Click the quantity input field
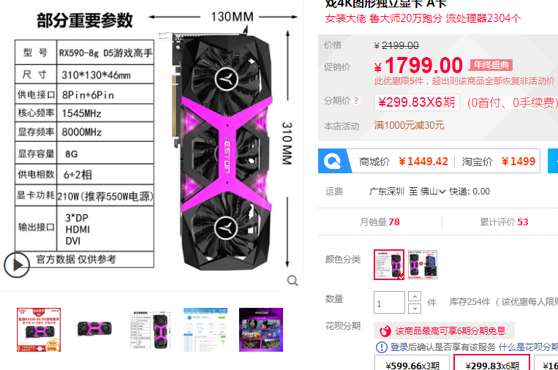Image resolution: width=558 pixels, height=370 pixels. pyautogui.click(x=389, y=303)
